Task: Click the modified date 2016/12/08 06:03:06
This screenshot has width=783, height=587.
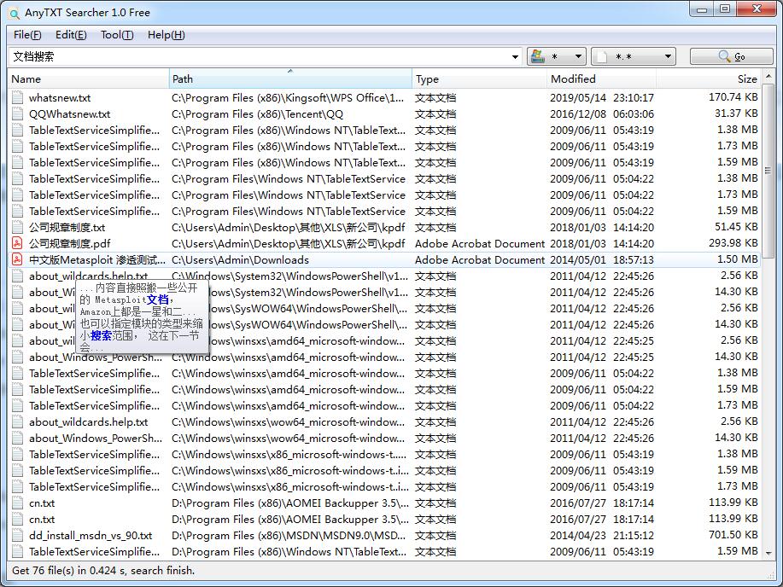Action: pos(602,114)
